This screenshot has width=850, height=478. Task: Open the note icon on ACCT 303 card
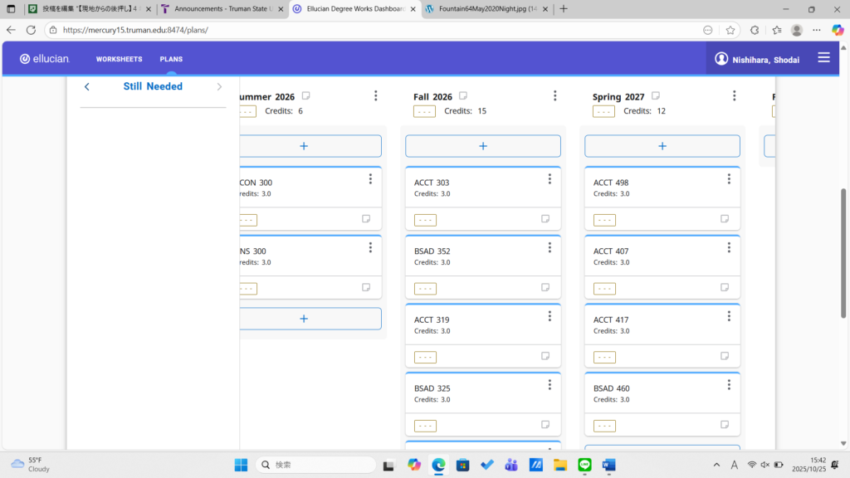click(545, 219)
